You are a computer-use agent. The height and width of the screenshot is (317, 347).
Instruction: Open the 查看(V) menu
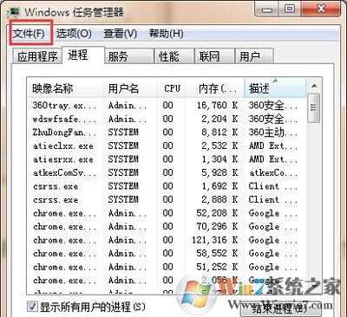coord(120,34)
